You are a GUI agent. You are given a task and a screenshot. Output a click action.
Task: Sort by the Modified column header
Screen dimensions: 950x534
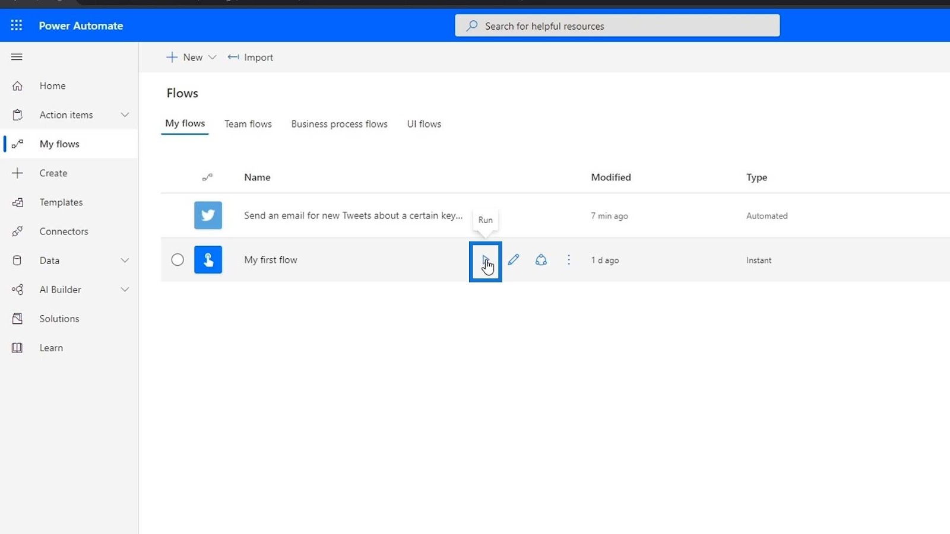tap(611, 177)
